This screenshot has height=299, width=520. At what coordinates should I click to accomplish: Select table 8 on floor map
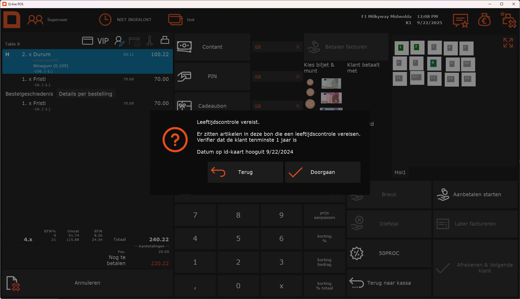pyautogui.click(x=434, y=64)
